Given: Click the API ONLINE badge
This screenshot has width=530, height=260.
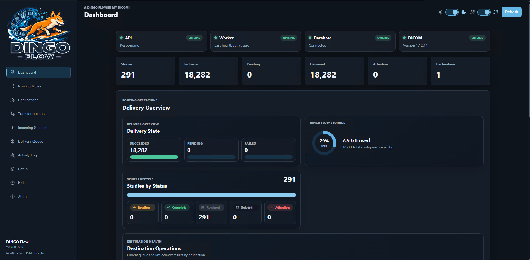Looking at the screenshot, I should (x=194, y=38).
